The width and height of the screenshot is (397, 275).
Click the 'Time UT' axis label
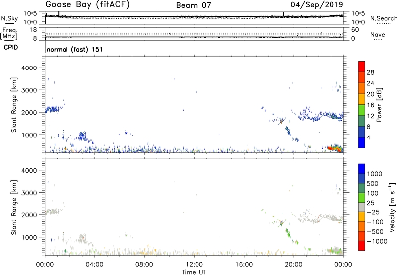(x=194, y=272)
